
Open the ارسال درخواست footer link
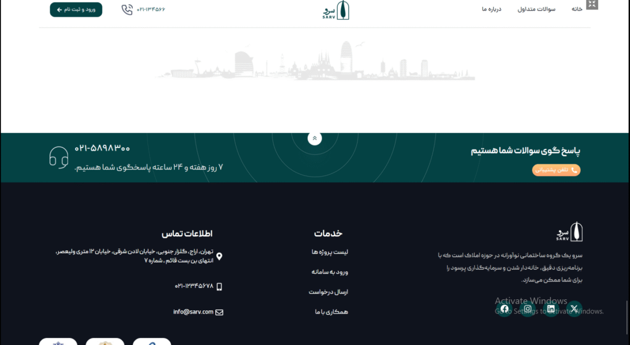(328, 292)
